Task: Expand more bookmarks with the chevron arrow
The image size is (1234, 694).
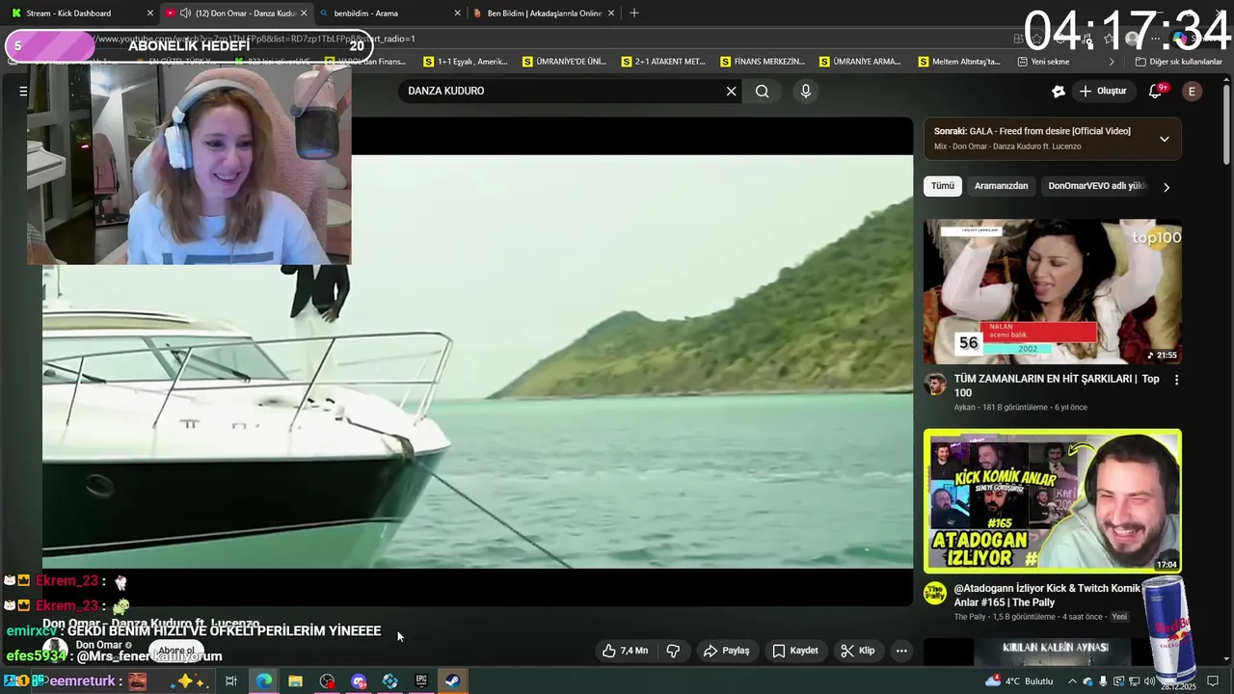Action: point(1112,62)
